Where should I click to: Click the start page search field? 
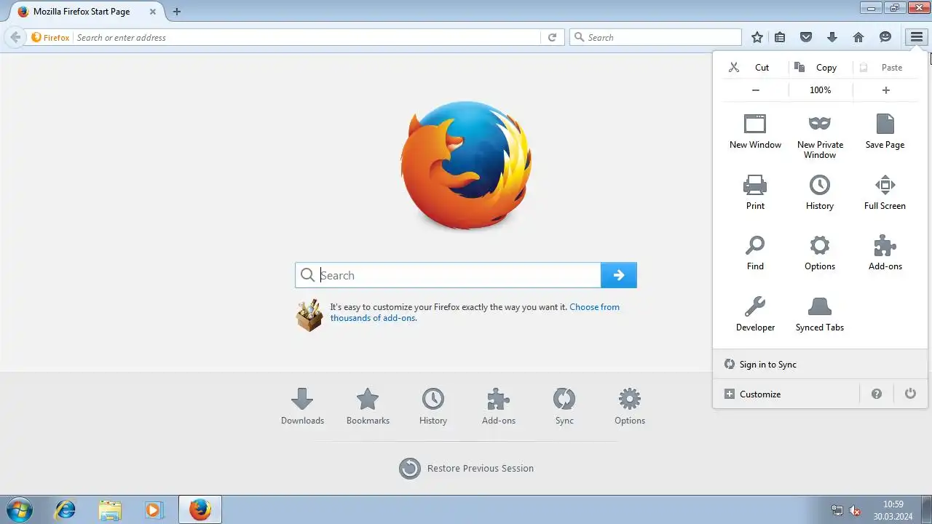pyautogui.click(x=448, y=275)
